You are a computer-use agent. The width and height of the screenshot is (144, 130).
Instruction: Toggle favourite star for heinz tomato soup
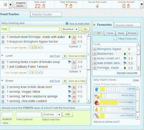pos(74,62)
